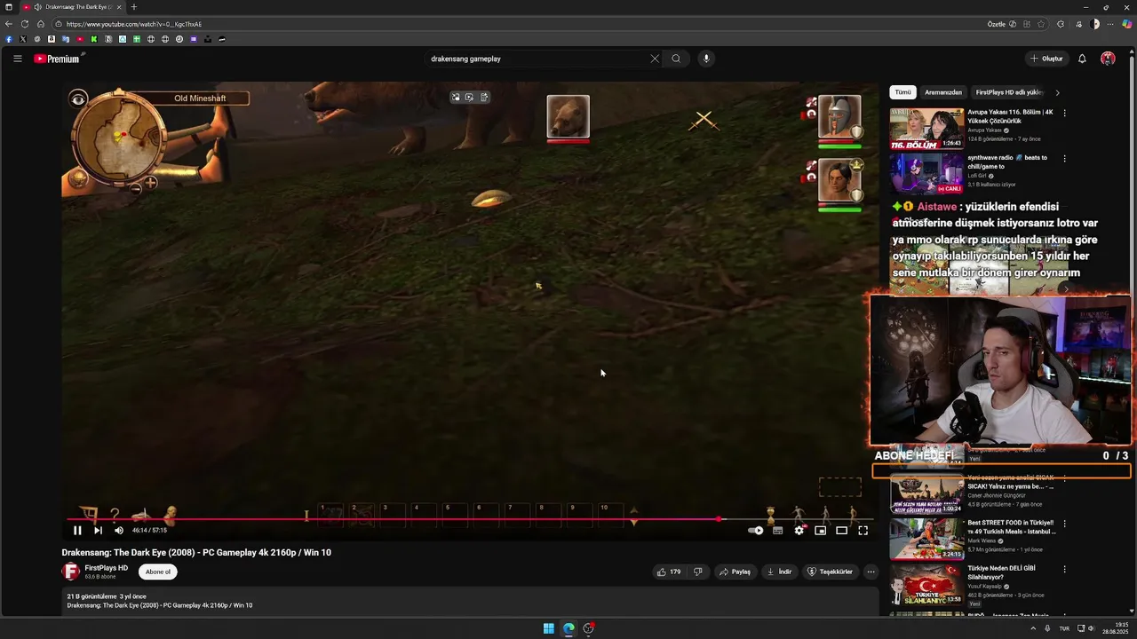Screen dimensions: 1137x639
Task: Mute the video volume
Action: click(x=119, y=531)
